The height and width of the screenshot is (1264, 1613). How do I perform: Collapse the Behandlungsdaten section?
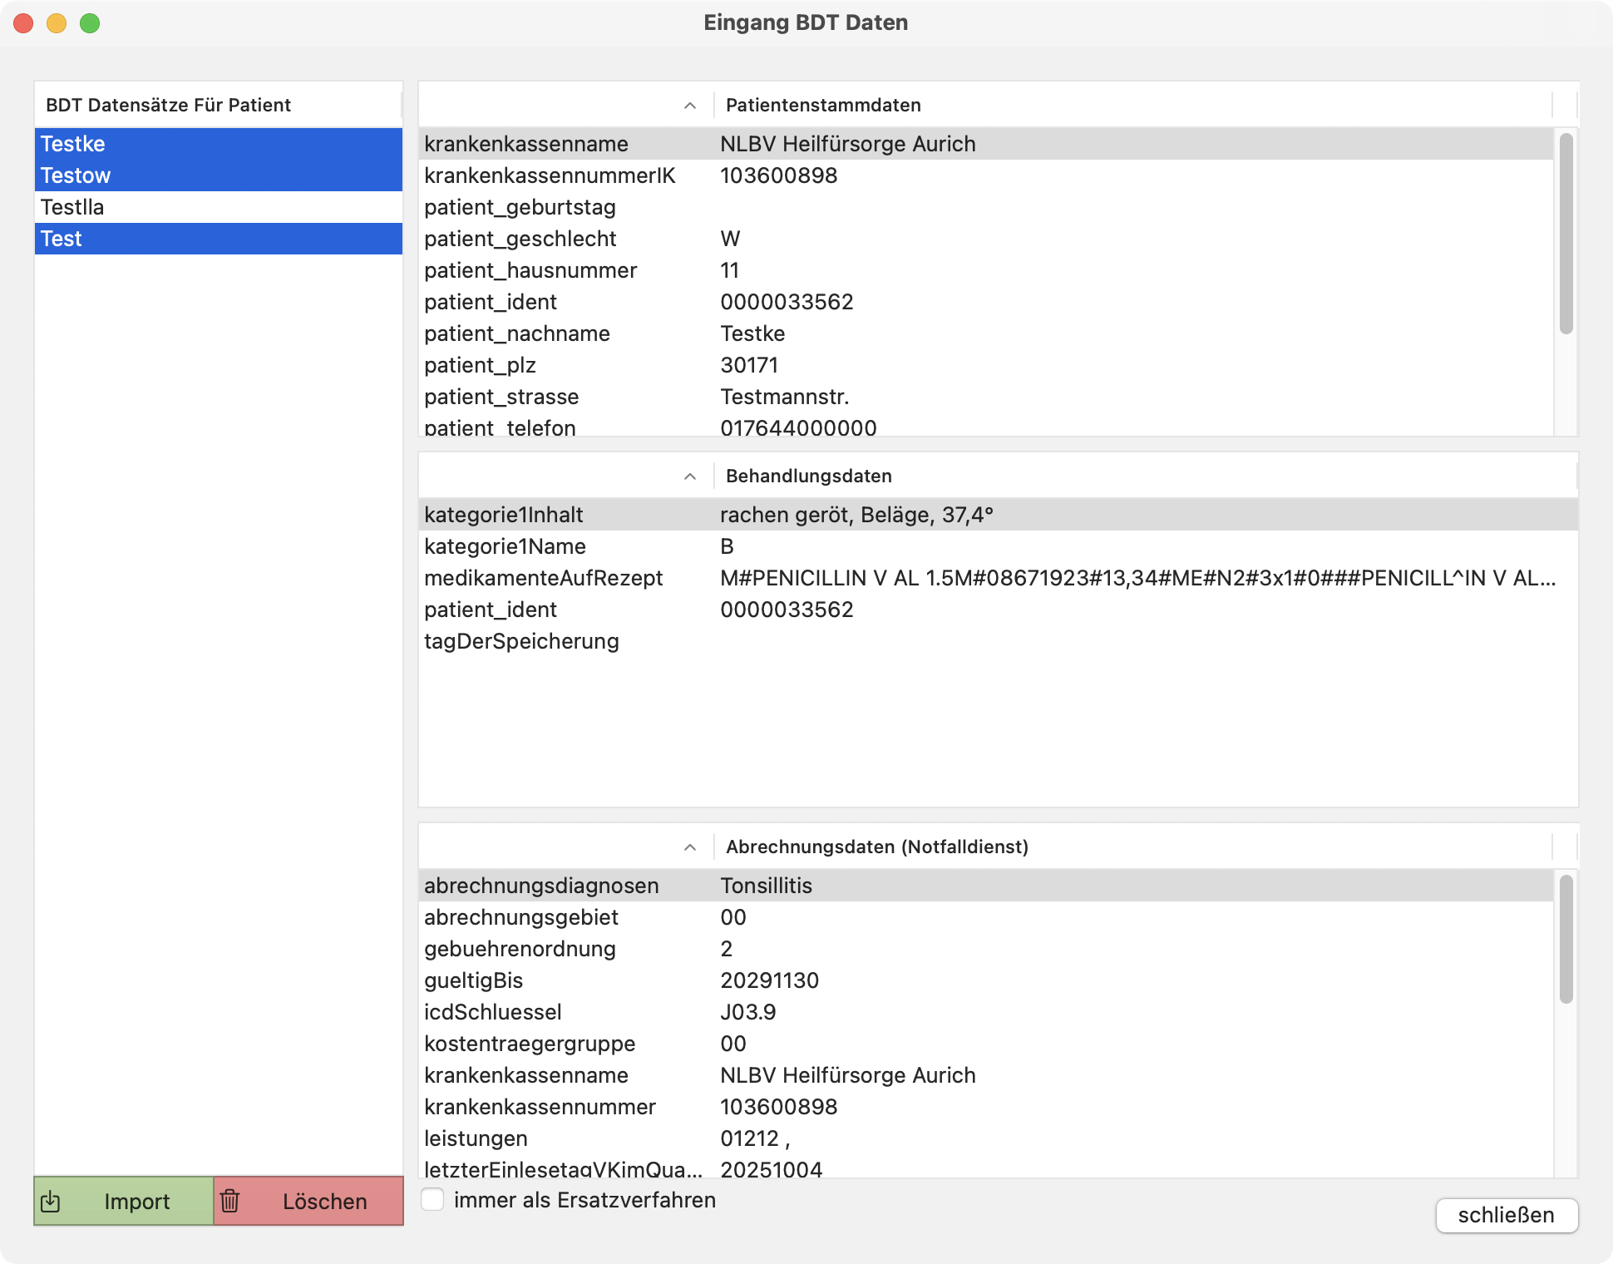[x=688, y=476]
